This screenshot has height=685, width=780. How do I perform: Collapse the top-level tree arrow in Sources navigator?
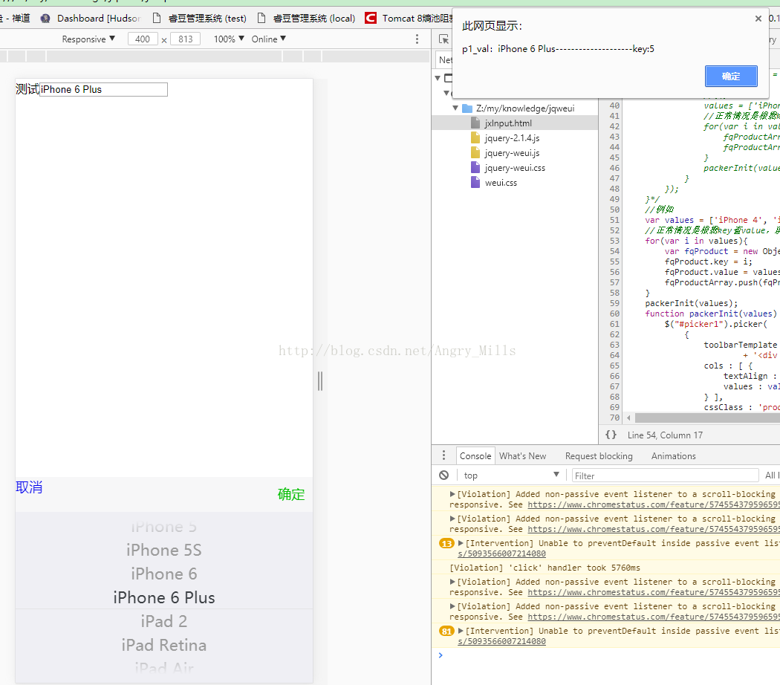point(438,78)
